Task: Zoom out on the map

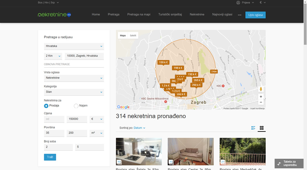Action: pos(261,102)
